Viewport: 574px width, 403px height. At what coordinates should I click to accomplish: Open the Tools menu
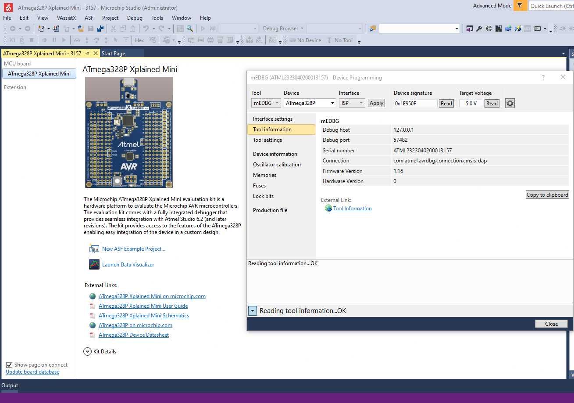[x=157, y=18]
